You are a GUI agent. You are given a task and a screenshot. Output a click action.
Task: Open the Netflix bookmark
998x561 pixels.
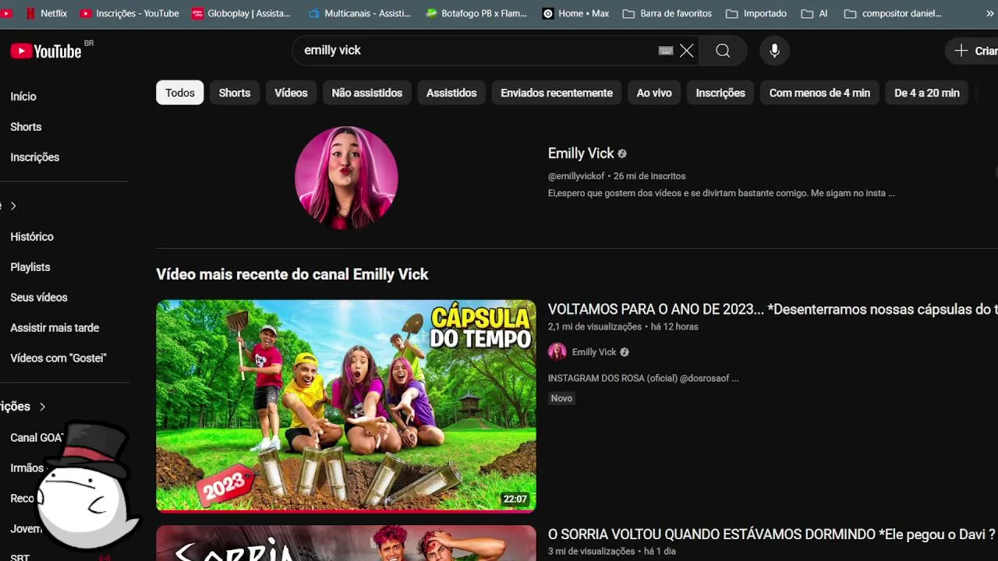pos(46,13)
